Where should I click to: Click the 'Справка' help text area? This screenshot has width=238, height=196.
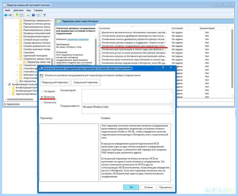(136, 152)
